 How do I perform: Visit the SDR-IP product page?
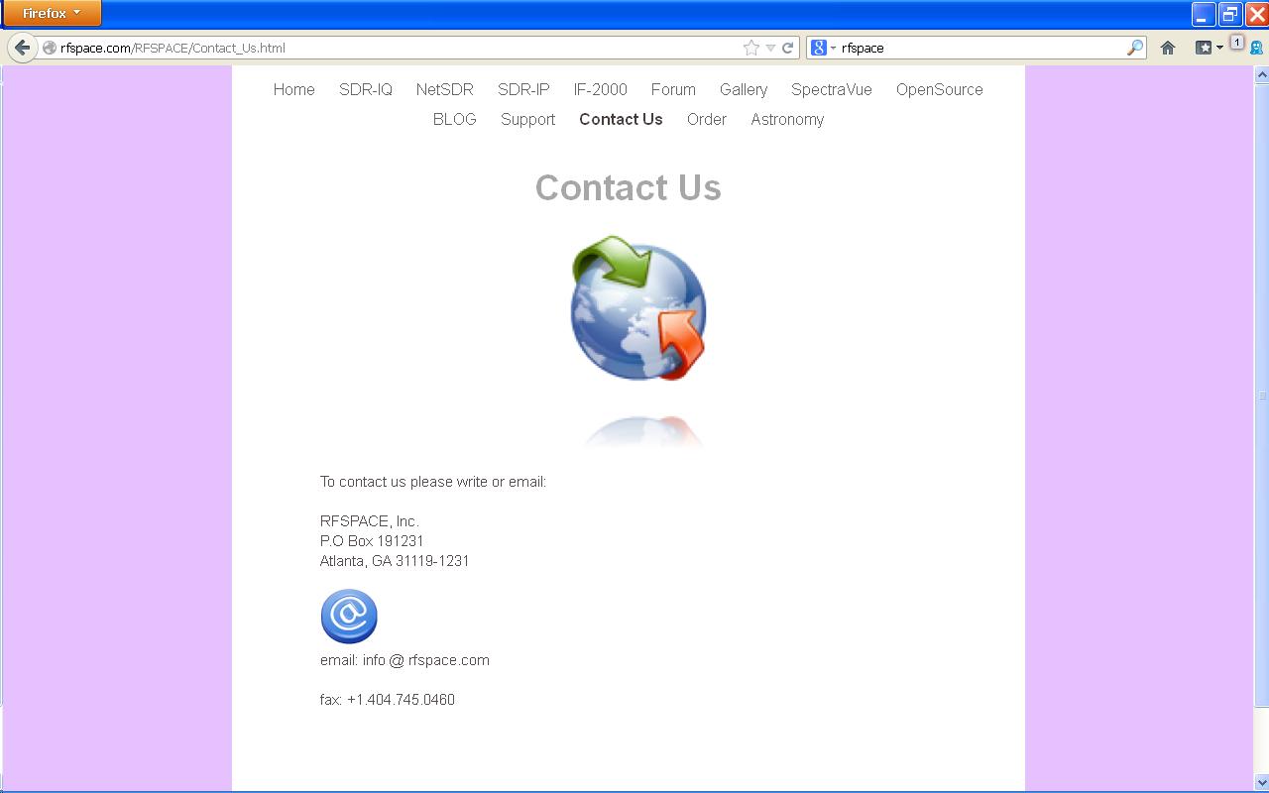pos(523,89)
